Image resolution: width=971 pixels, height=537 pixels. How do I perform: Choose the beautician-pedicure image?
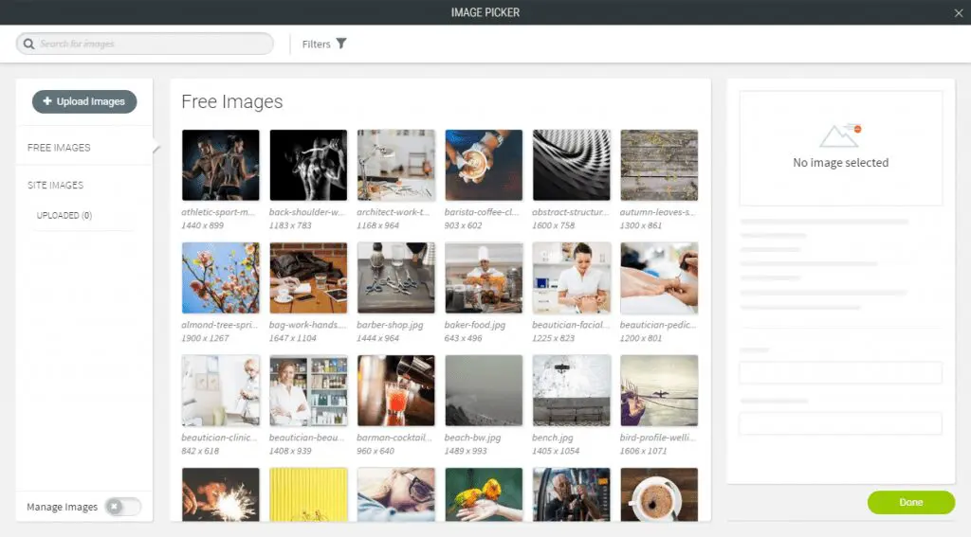[x=659, y=277]
